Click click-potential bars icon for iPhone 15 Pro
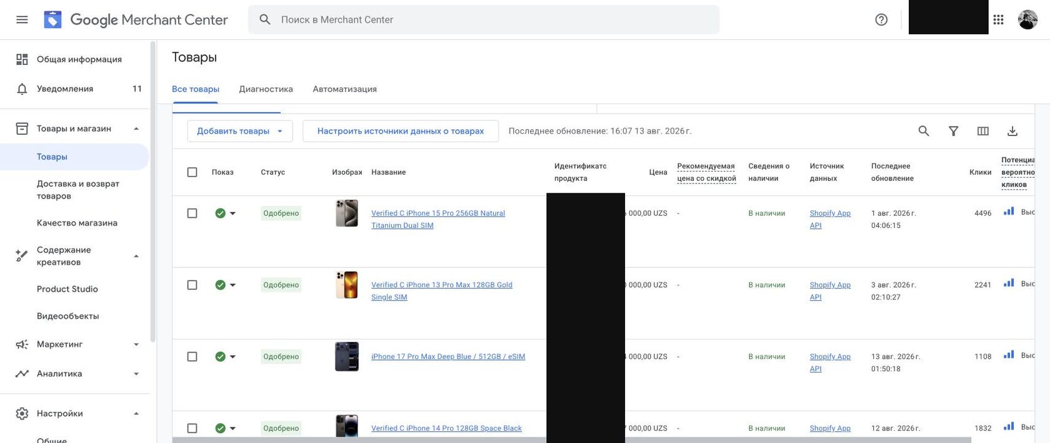The width and height of the screenshot is (1050, 443). 1008,212
